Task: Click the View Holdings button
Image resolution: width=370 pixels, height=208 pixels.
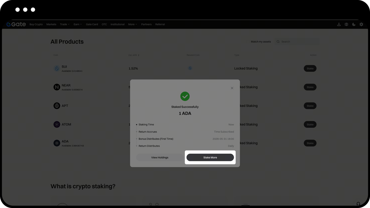Action: point(160,157)
